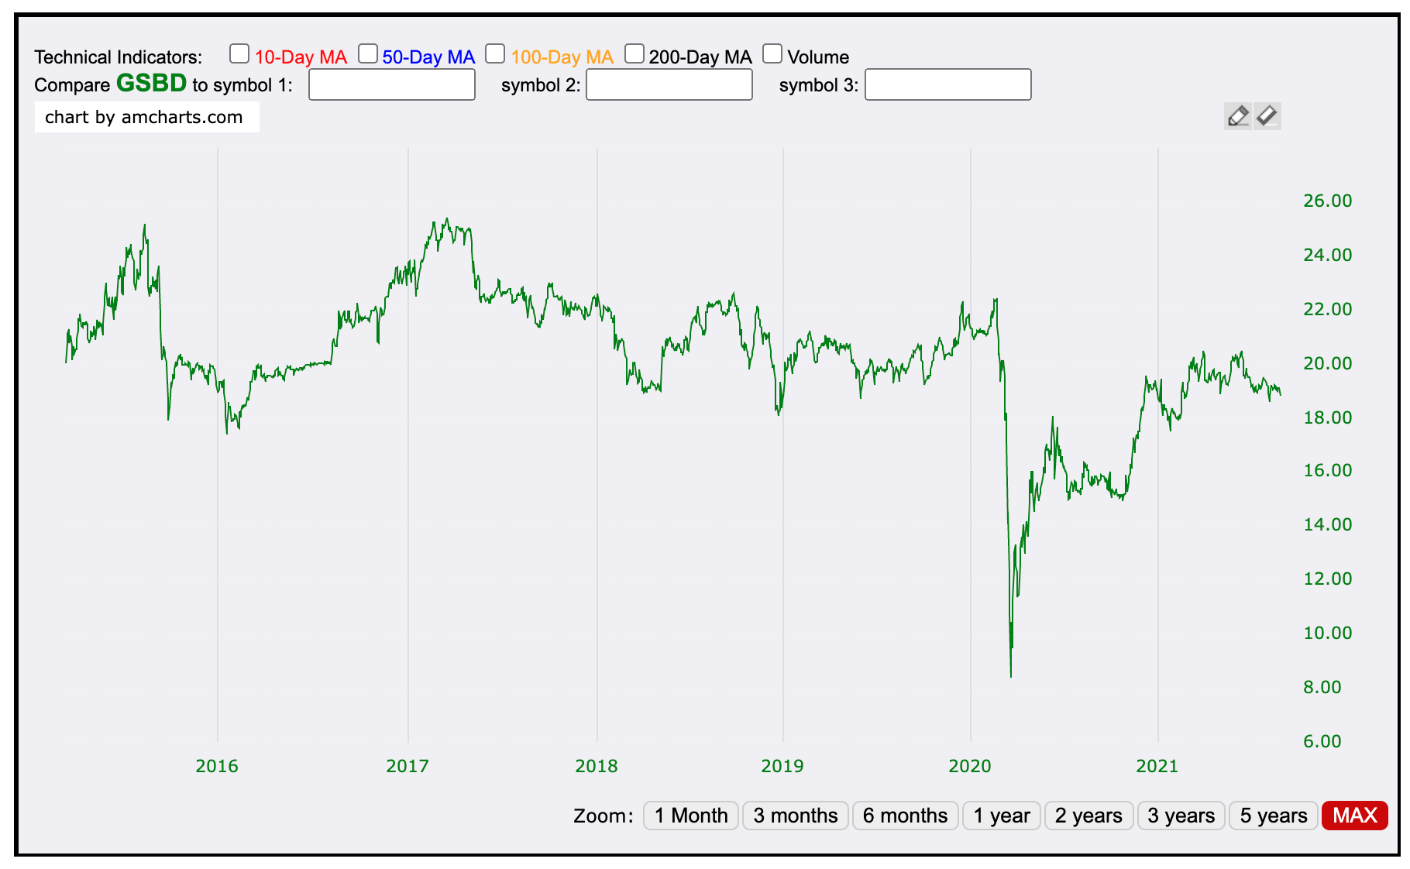Click the 6.00 price axis label

pyautogui.click(x=1322, y=741)
